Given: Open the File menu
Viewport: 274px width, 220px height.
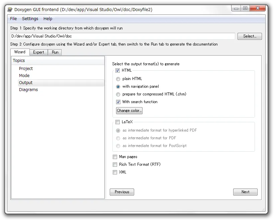Looking at the screenshot, I should pyautogui.click(x=13, y=19).
